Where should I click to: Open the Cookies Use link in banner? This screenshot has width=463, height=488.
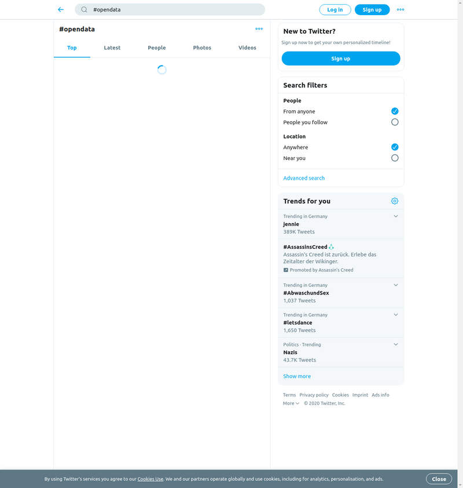[150, 479]
